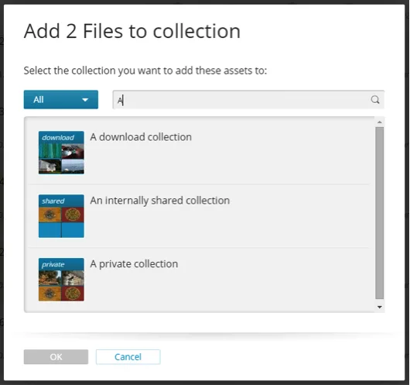Click the "private" label on thumbnail
Viewport: 410px width, 385px height.
53,264
